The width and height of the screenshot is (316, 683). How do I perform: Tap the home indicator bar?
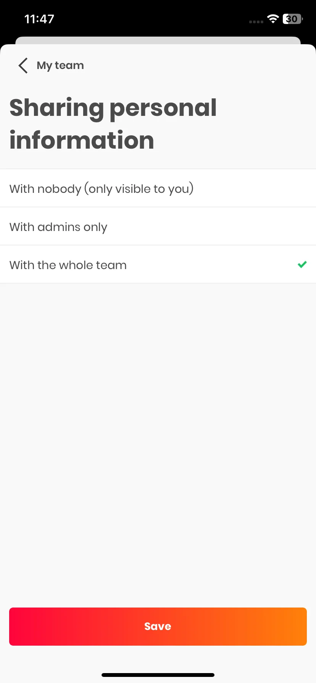[158, 675]
